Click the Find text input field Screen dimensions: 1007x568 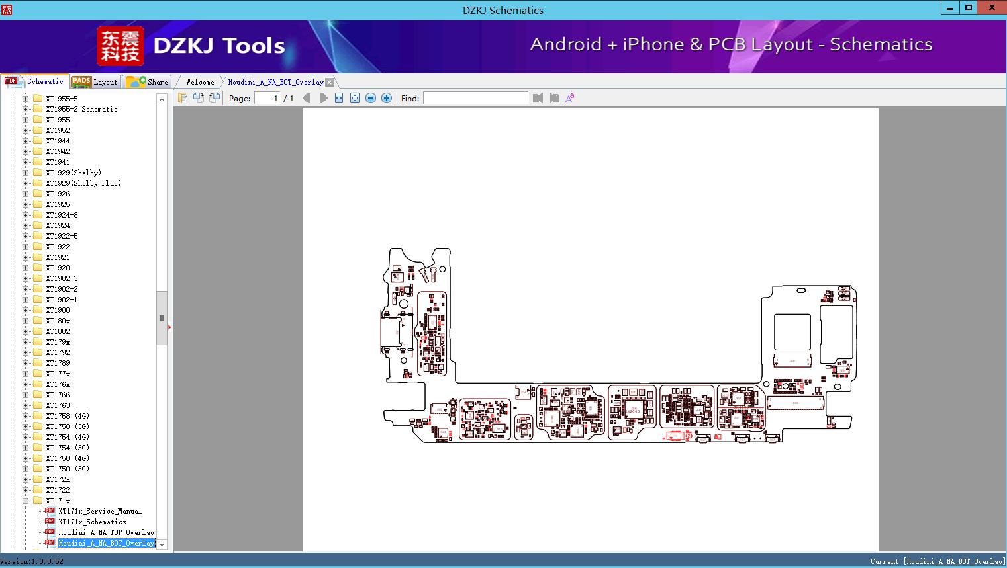(x=475, y=98)
